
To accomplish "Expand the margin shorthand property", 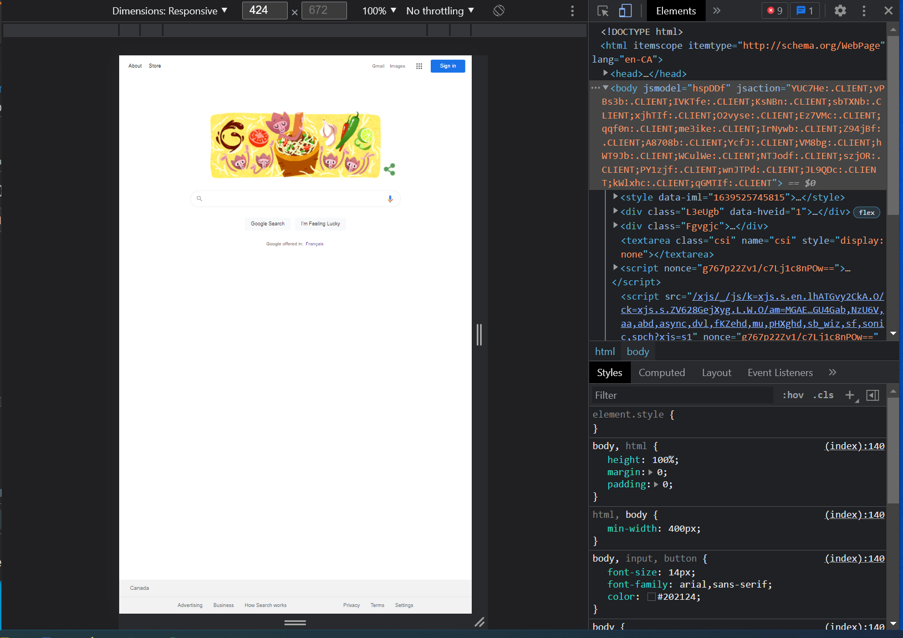I will [x=651, y=472].
